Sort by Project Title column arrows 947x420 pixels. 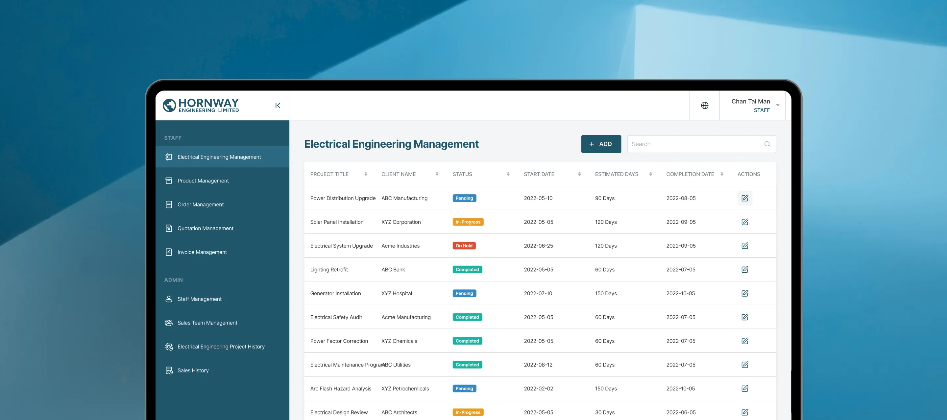point(365,174)
